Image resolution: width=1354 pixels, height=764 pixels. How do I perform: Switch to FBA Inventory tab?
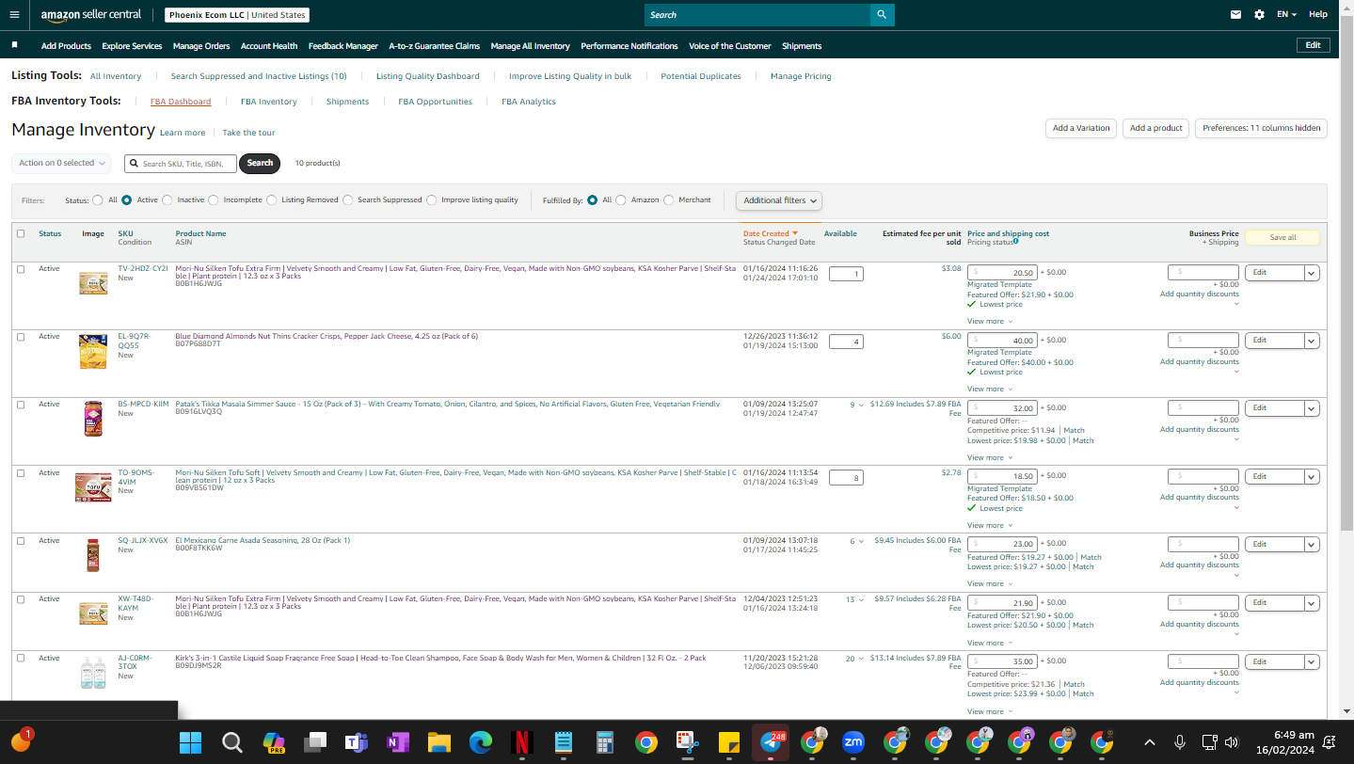click(269, 102)
